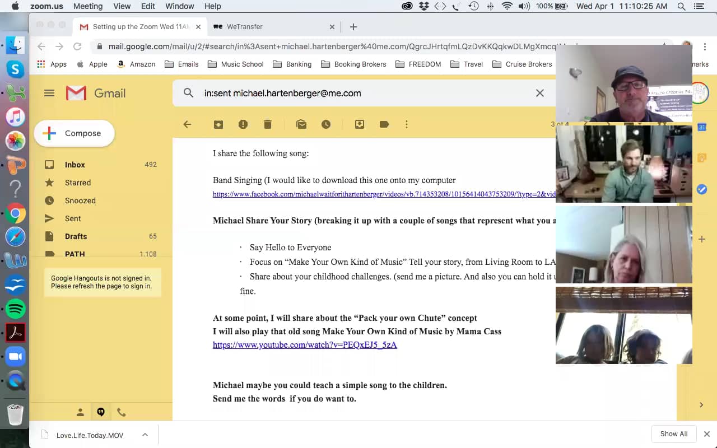Image resolution: width=717 pixels, height=448 pixels.
Task: Open Skype from the Dock
Action: coord(15,69)
